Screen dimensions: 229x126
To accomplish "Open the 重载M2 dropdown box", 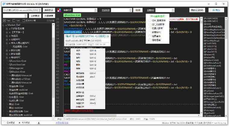I will (x=165, y=10).
